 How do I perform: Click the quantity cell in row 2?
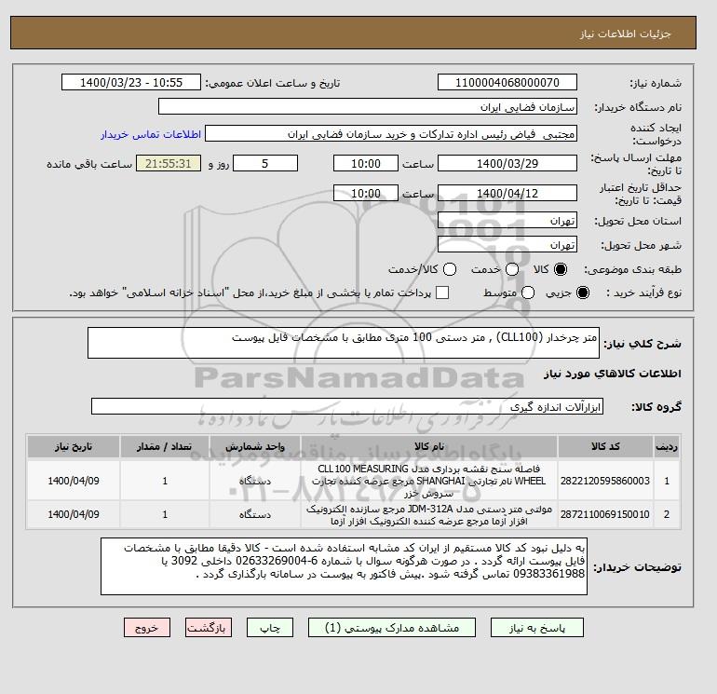[x=165, y=514]
